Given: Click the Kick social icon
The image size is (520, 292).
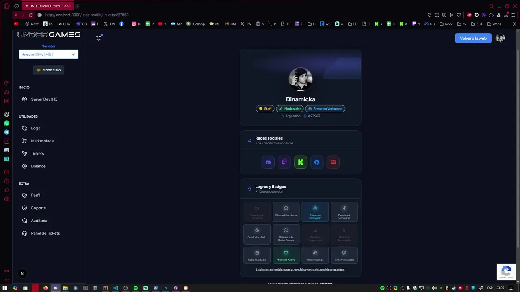Looking at the screenshot, I should 301,162.
